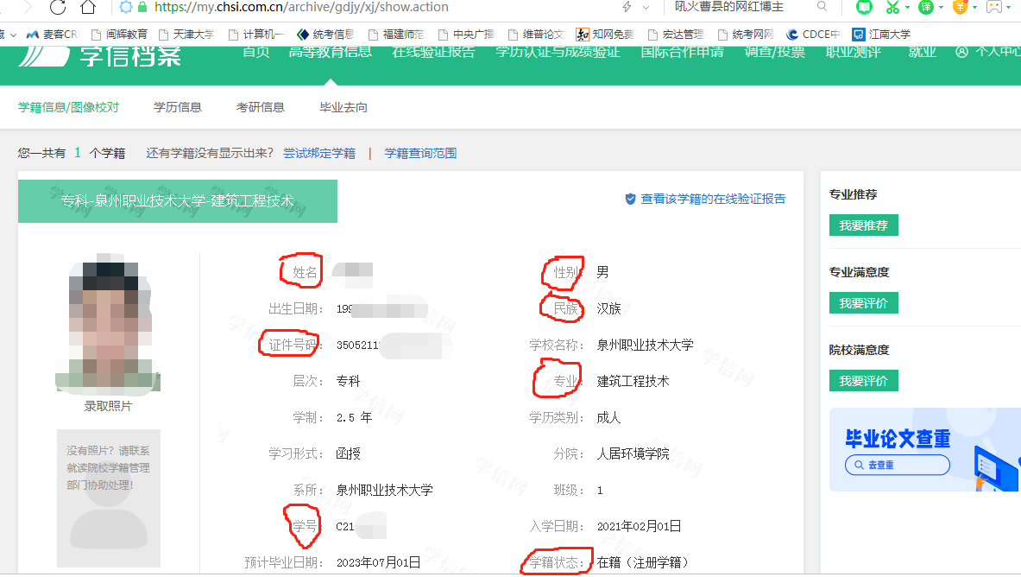Click the gamepad extension icon in toolbar

(995, 7)
